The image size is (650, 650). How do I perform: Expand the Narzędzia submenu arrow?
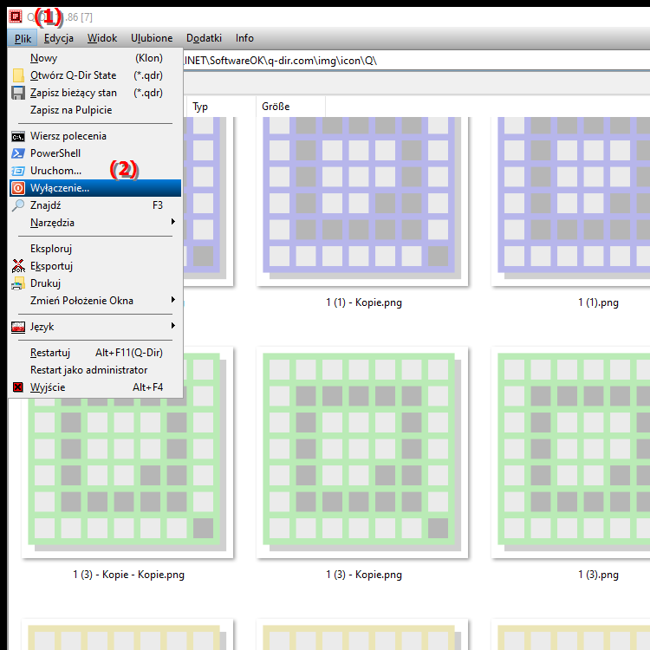173,222
